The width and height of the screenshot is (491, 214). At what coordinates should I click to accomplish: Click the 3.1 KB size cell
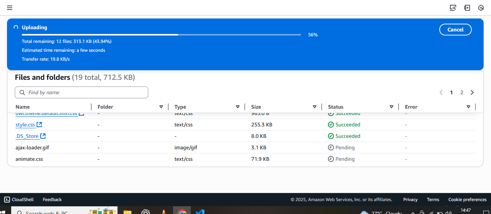click(x=259, y=147)
